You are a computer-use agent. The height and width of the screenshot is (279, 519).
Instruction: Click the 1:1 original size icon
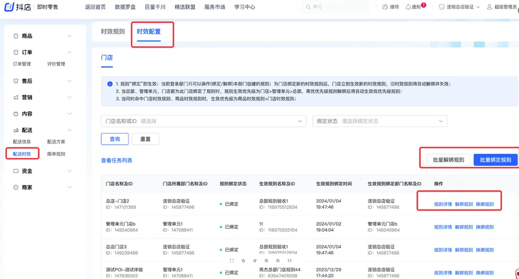pyautogui.click(x=289, y=260)
